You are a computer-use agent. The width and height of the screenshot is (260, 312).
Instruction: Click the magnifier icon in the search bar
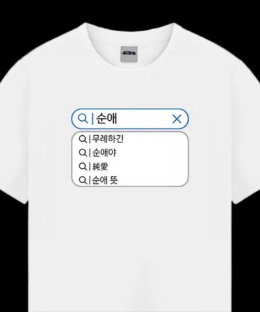83,119
